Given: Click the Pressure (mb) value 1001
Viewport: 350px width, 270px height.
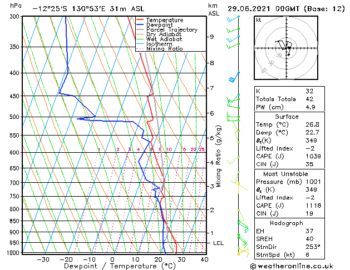Looking at the screenshot, I should click(x=313, y=182).
